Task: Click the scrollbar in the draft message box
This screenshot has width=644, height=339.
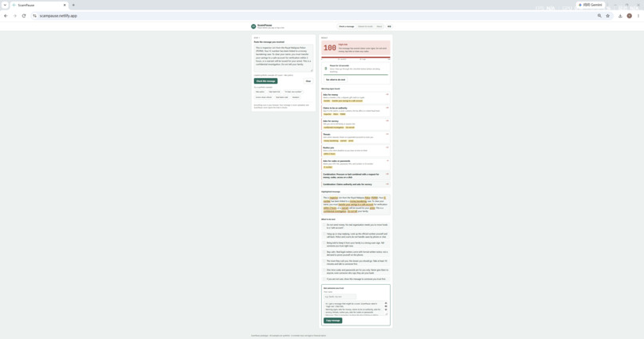Action: (x=386, y=308)
